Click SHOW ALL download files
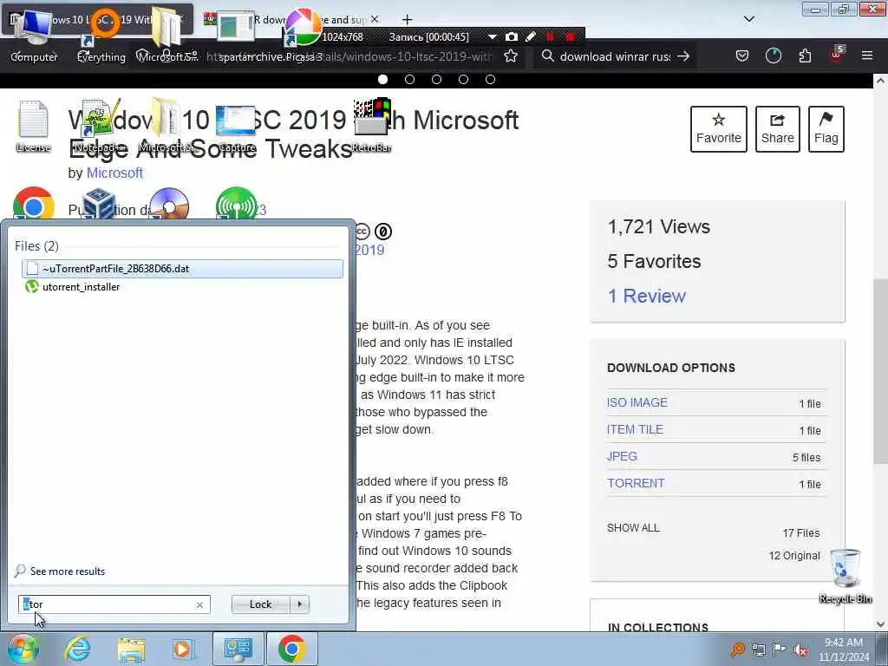888x666 pixels. click(633, 528)
